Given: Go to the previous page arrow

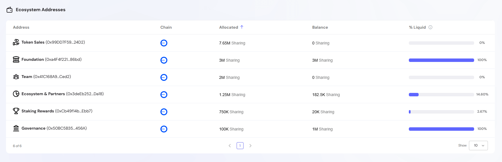Looking at the screenshot, I should pyautogui.click(x=230, y=146).
